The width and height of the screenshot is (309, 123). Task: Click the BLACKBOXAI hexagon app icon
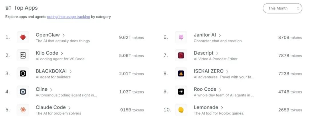(23, 74)
